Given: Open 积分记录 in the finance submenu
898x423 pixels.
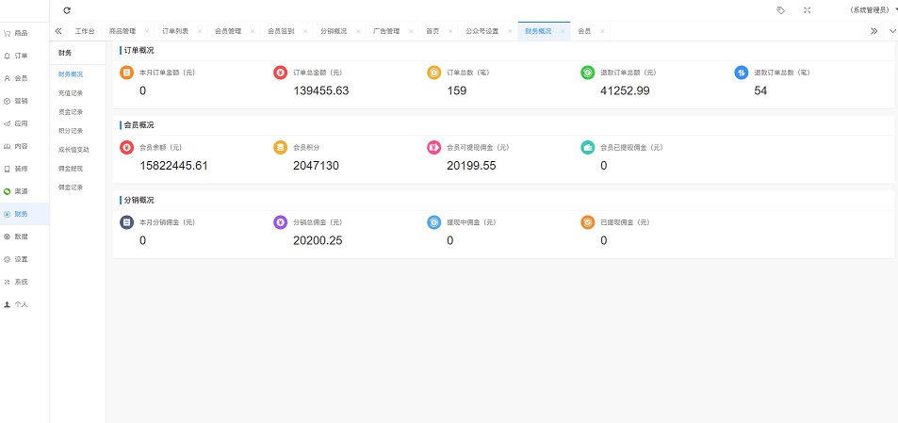Looking at the screenshot, I should (71, 131).
